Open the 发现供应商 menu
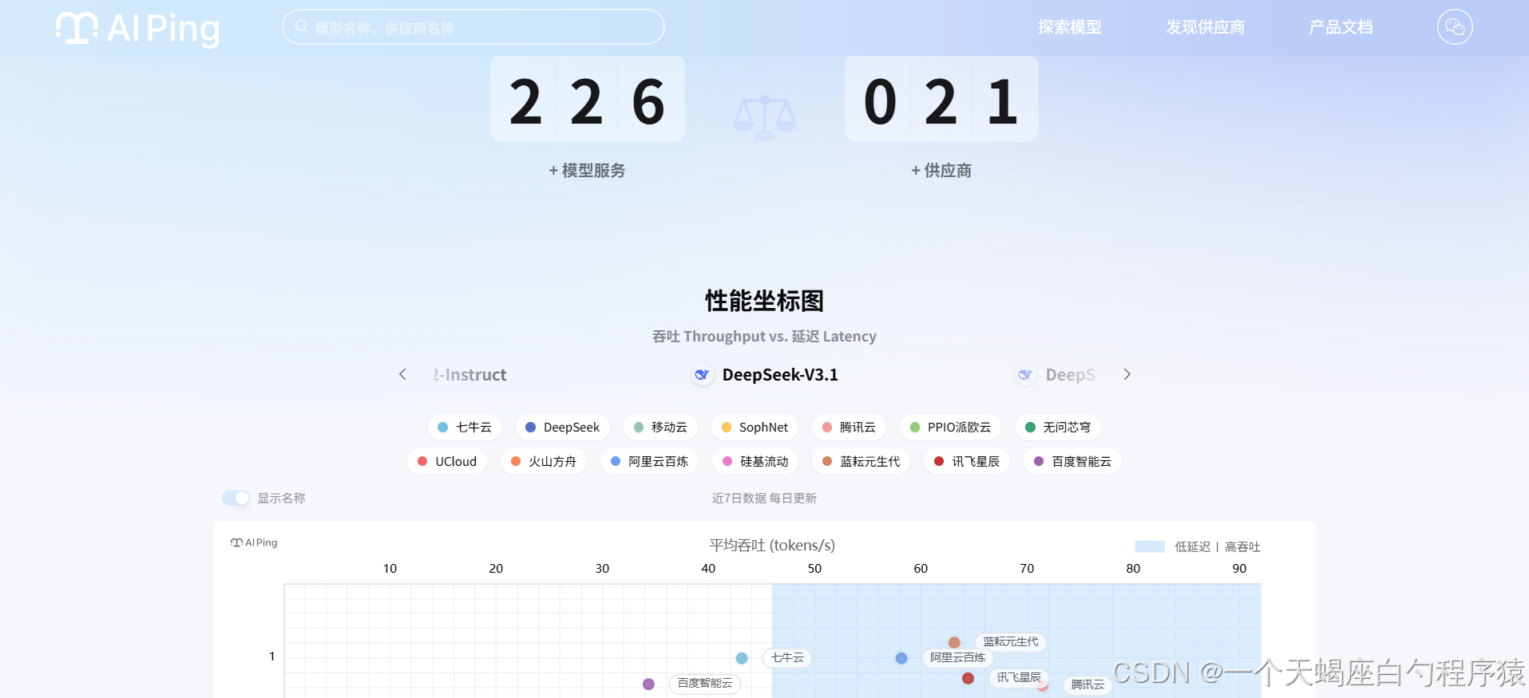Screen dimensions: 1529x698 tap(1205, 27)
